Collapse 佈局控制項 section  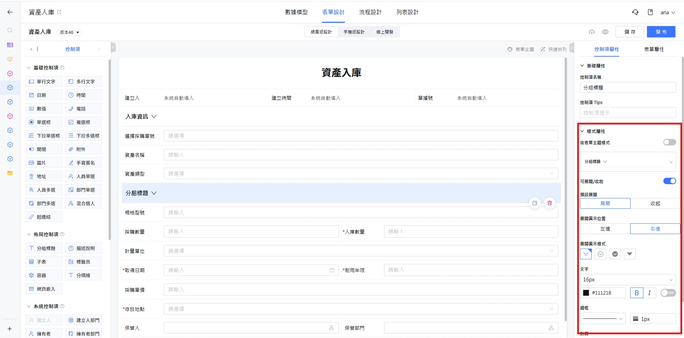(x=29, y=234)
